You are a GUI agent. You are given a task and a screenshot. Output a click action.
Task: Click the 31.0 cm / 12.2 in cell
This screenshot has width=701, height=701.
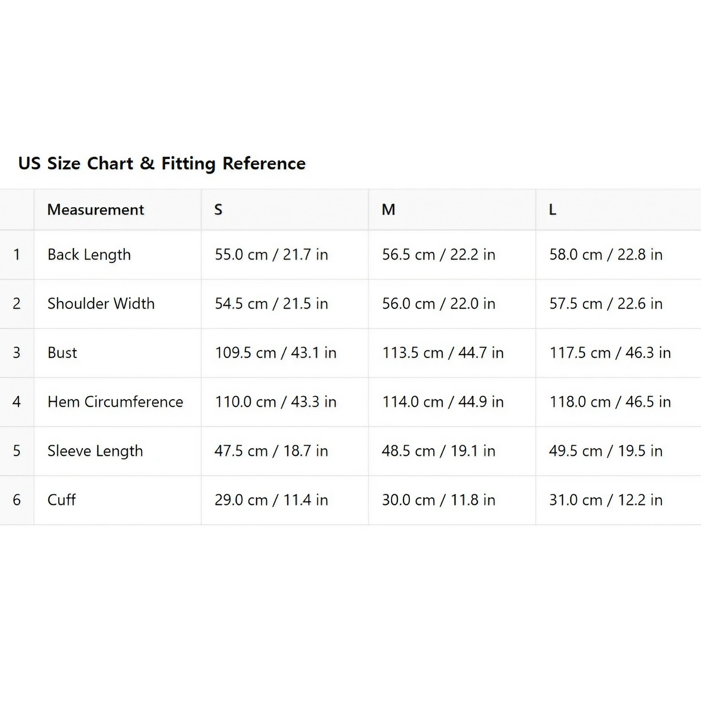[x=618, y=500]
